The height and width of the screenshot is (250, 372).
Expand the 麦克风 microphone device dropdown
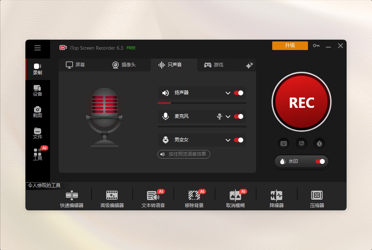tap(228, 116)
